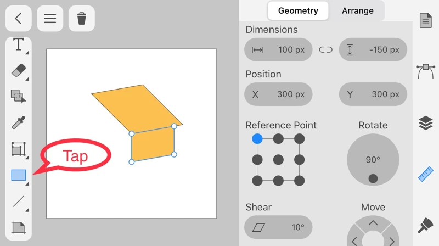Viewport: 439px width, 246px height.
Task: Switch to the Geometry tab
Action: [x=298, y=10]
